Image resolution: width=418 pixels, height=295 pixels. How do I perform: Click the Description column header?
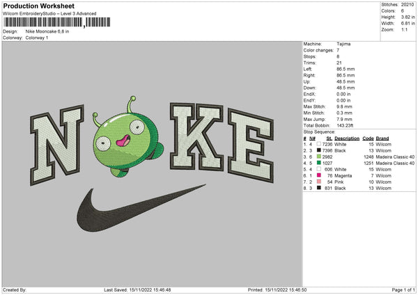click(x=347, y=138)
